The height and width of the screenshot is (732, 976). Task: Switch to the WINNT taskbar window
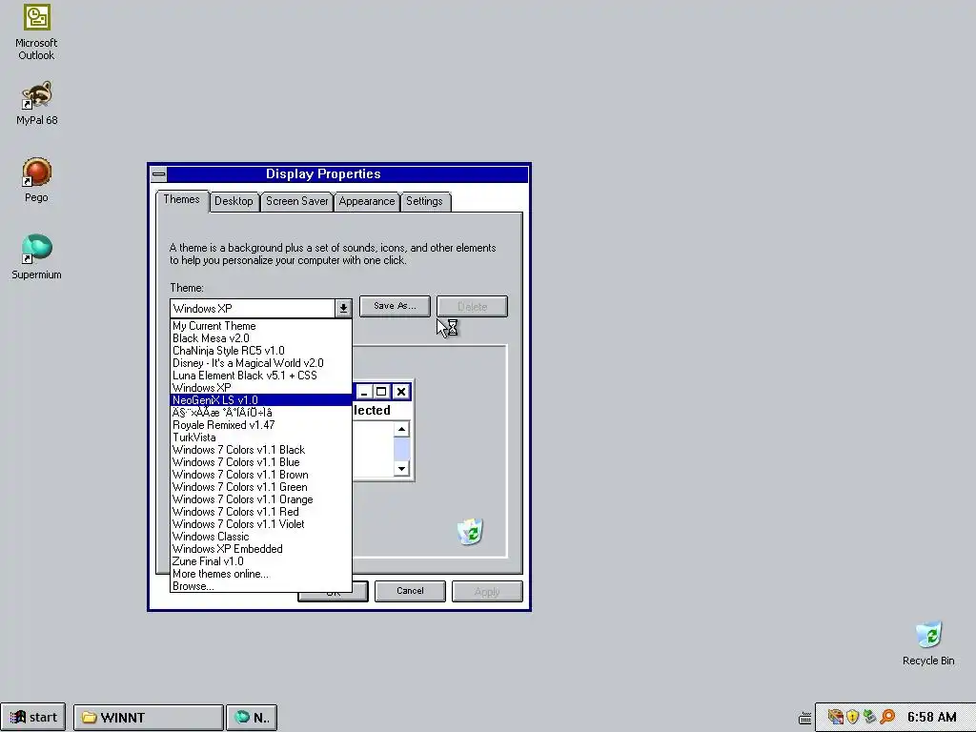(148, 717)
